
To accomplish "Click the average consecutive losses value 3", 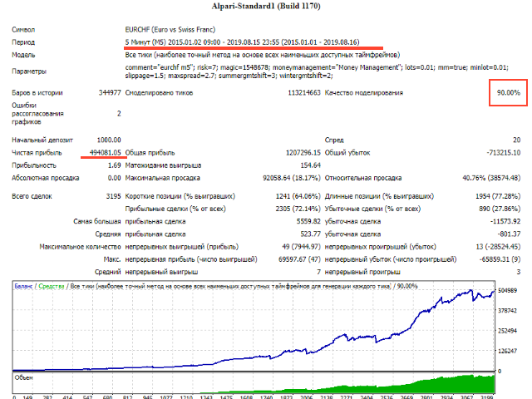I will pos(519,272).
